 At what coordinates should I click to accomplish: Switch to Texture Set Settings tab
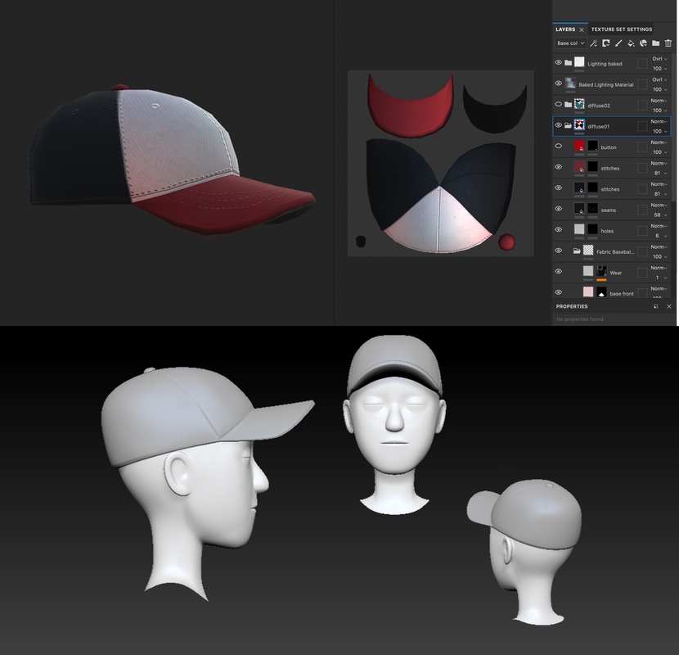[x=622, y=29]
